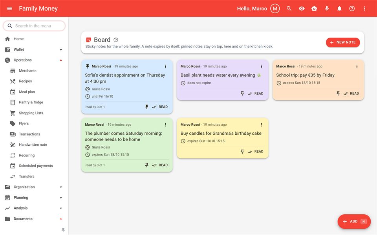Toggle the eye visibility icon in header

[x=302, y=9]
